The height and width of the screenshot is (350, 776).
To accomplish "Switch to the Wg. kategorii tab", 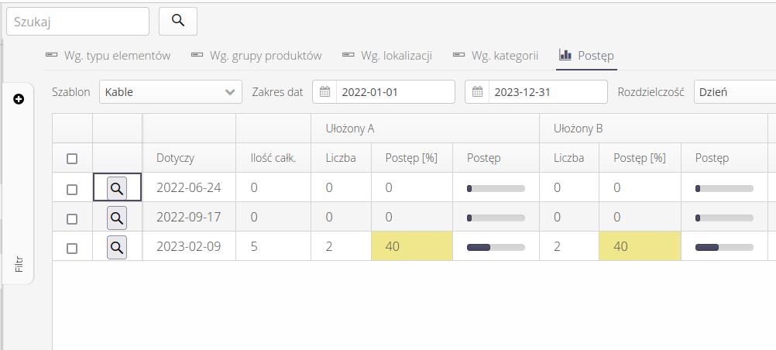I will tap(496, 56).
